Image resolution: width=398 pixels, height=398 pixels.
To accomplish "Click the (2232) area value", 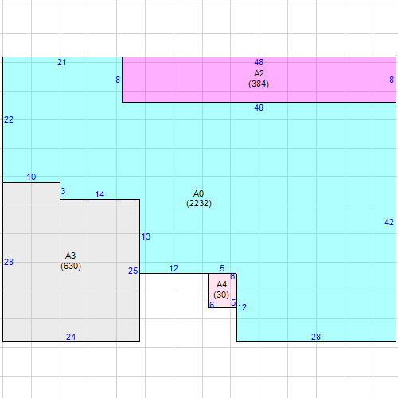I will (199, 204).
